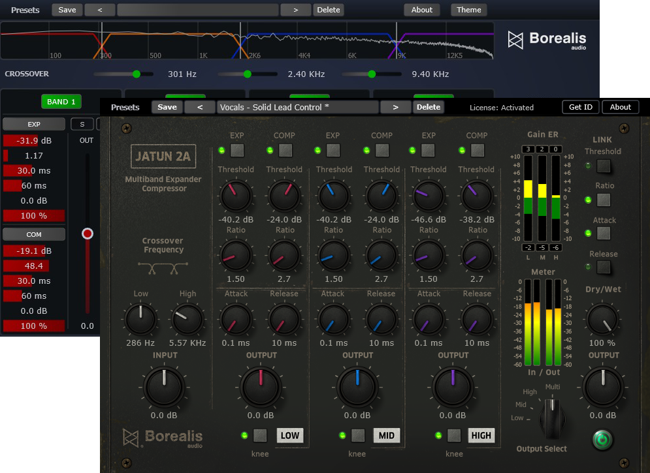Click the high band -46.6 dB Threshold knob

[429, 196]
